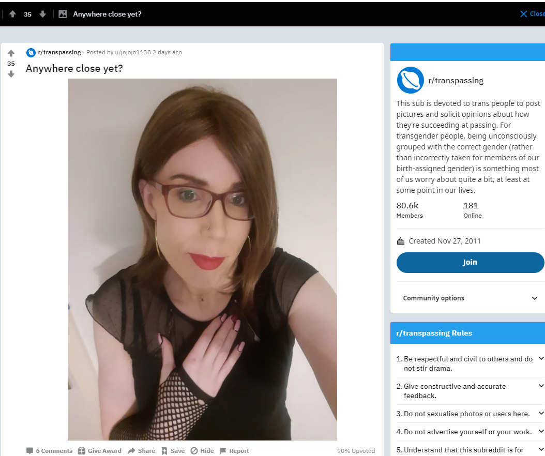Hide this post
The image size is (545, 456).
(x=202, y=450)
